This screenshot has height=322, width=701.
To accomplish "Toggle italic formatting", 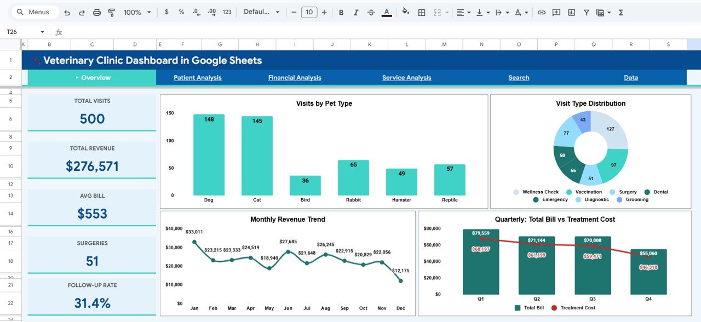I will pyautogui.click(x=356, y=12).
